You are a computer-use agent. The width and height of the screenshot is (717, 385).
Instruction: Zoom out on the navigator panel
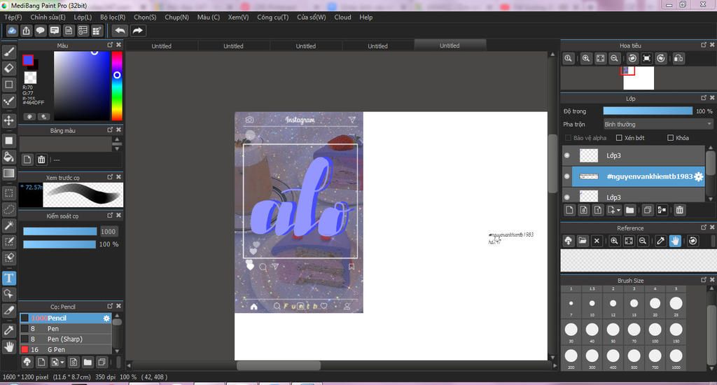(x=614, y=58)
